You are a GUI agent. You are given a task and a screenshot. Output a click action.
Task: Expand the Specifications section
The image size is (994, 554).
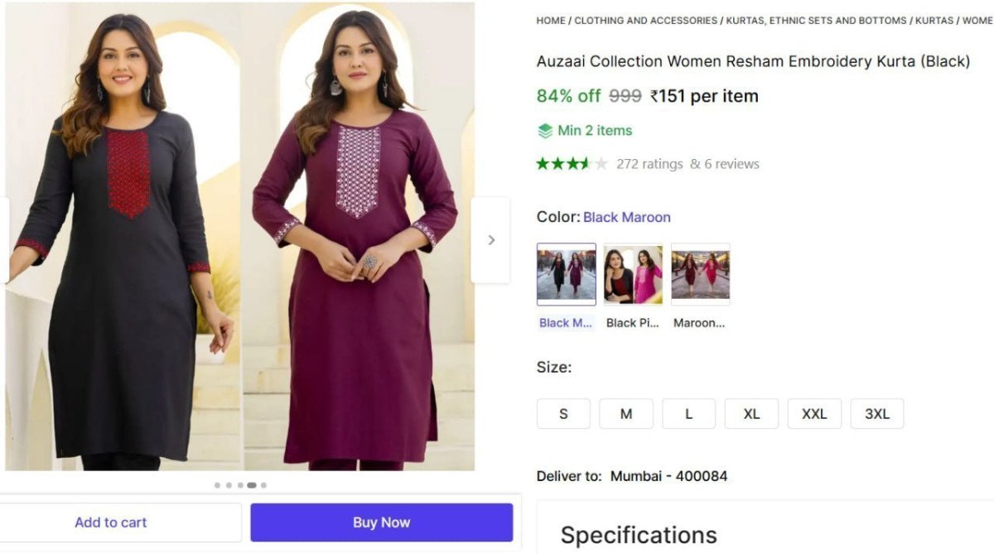point(639,534)
